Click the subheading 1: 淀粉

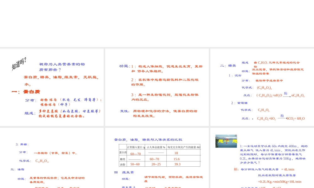235,75
